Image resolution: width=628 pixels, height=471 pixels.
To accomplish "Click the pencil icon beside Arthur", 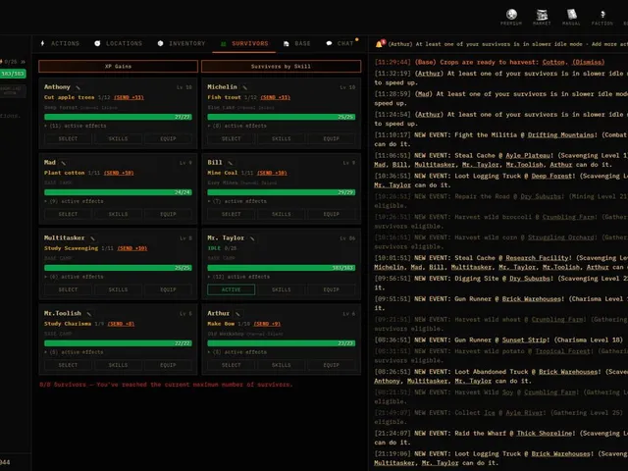I will pos(237,314).
